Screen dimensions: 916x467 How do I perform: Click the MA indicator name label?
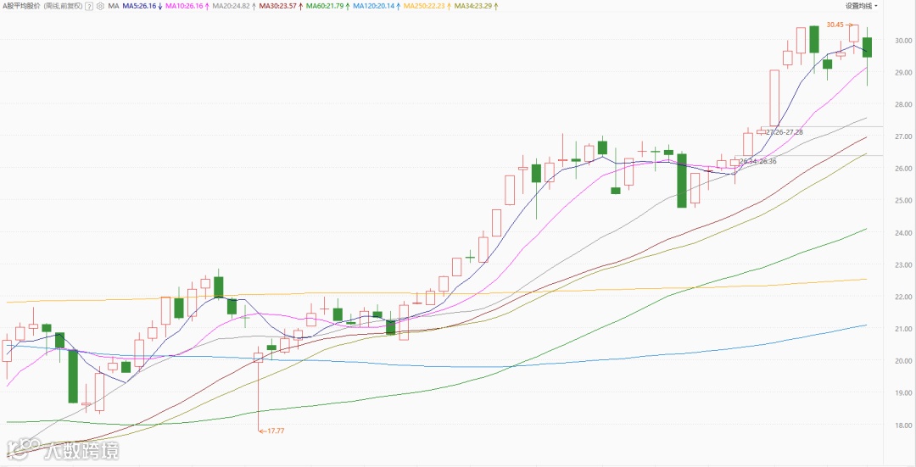click(x=114, y=6)
